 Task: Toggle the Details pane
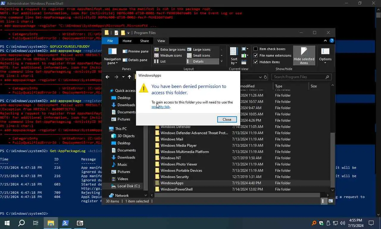point(135,60)
